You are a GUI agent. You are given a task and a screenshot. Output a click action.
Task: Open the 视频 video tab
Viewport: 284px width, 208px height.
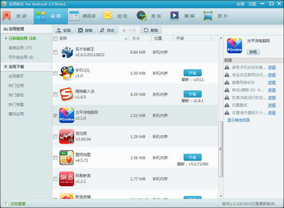(x=182, y=16)
